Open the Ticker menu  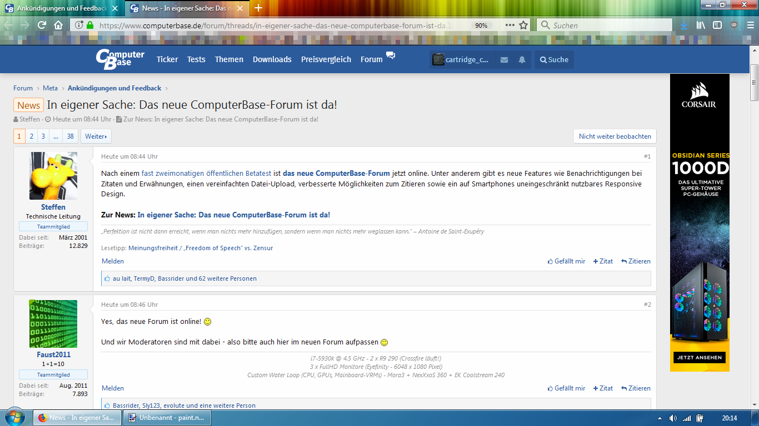click(x=167, y=59)
